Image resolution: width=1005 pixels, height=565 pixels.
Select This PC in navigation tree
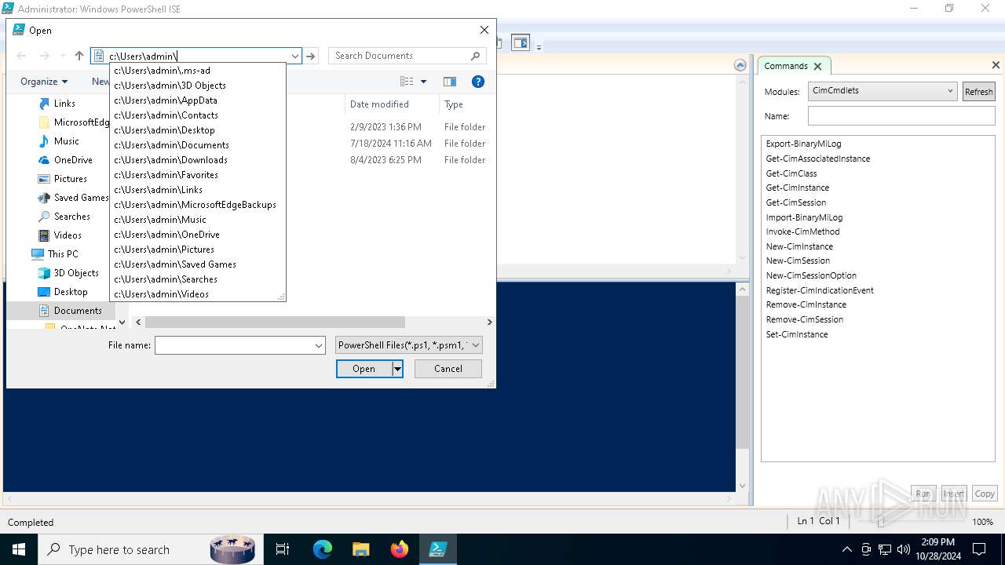(63, 254)
